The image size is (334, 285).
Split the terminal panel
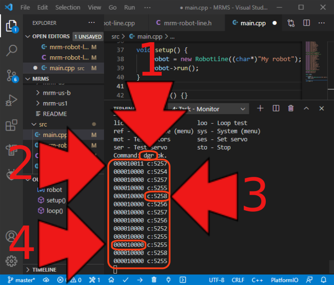pos(276,109)
